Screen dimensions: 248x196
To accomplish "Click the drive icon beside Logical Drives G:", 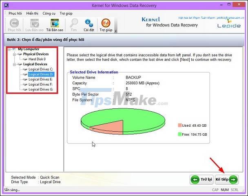I will 25,90.
